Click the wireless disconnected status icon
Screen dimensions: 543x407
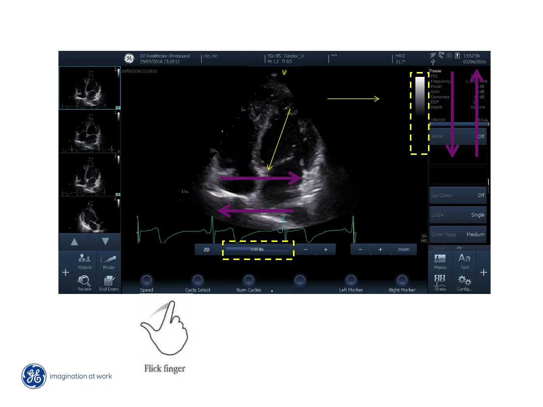(x=433, y=55)
